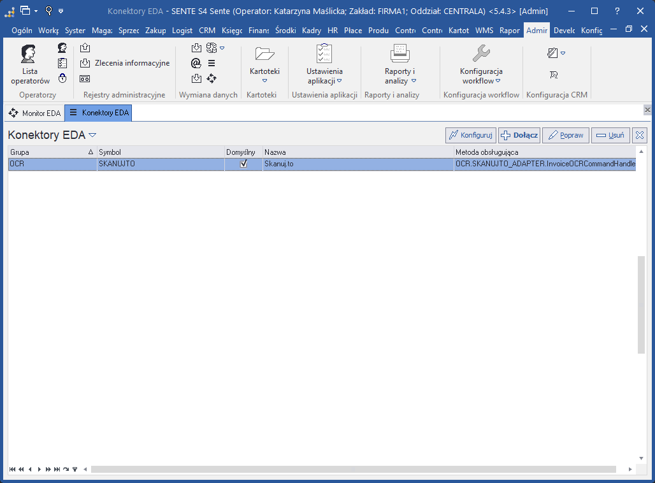Click the Konfiguracja workflow wrench icon
The width and height of the screenshot is (655, 483).
click(481, 54)
